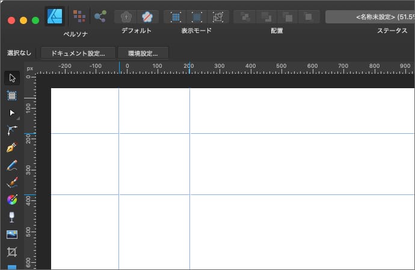
Task: Switch to the Designer persona
Action: pos(55,16)
